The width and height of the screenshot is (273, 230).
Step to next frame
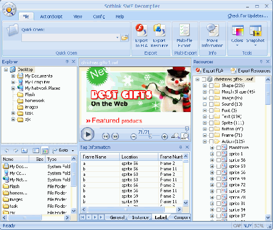[x=115, y=136]
